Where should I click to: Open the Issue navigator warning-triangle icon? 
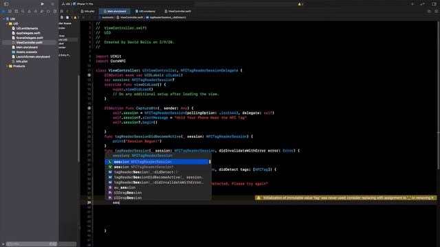(29, 11)
